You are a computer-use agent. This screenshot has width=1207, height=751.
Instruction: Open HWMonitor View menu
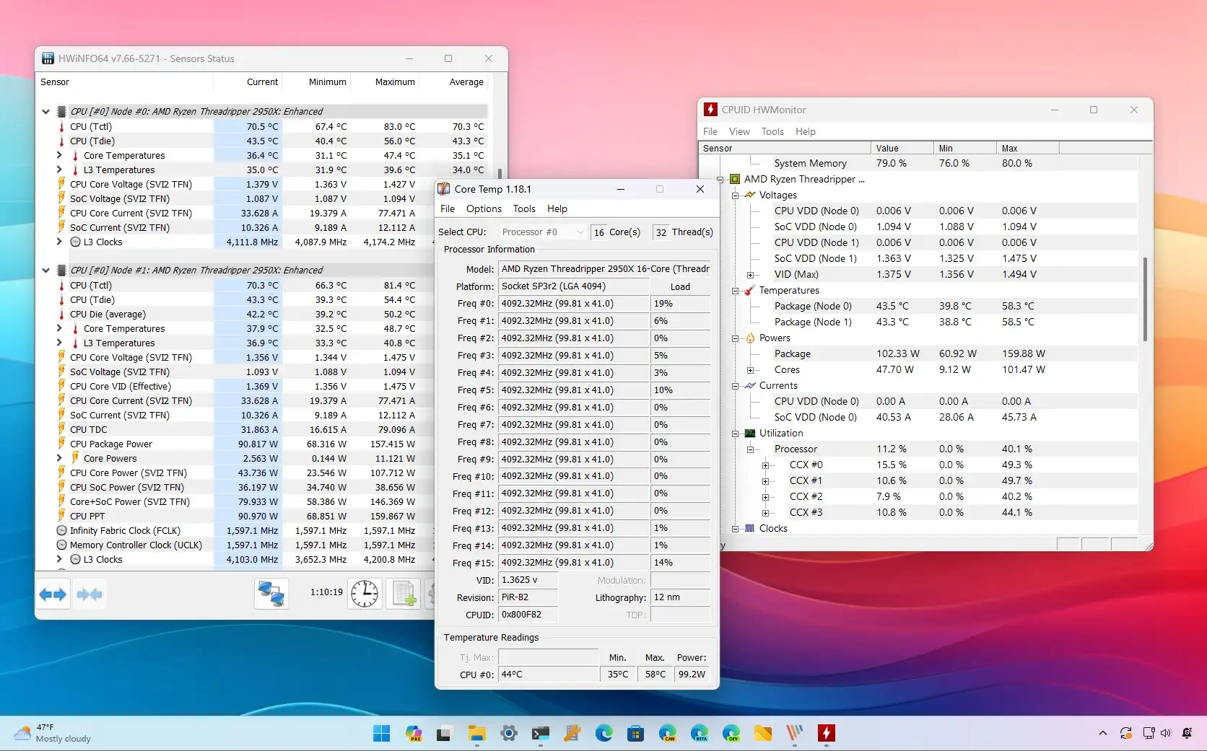[739, 131]
